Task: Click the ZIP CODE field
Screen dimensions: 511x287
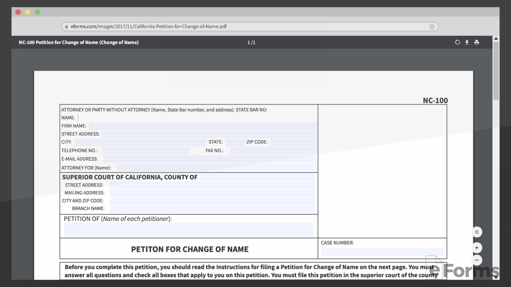Action: pos(293,142)
